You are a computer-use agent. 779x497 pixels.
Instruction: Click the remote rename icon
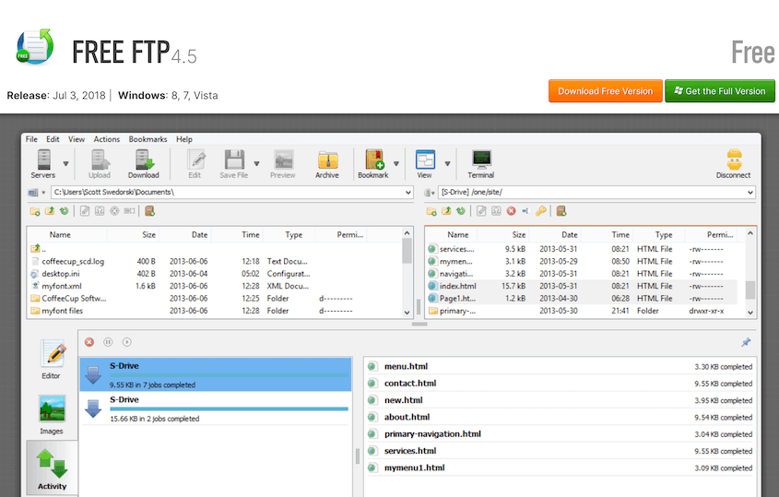525,211
